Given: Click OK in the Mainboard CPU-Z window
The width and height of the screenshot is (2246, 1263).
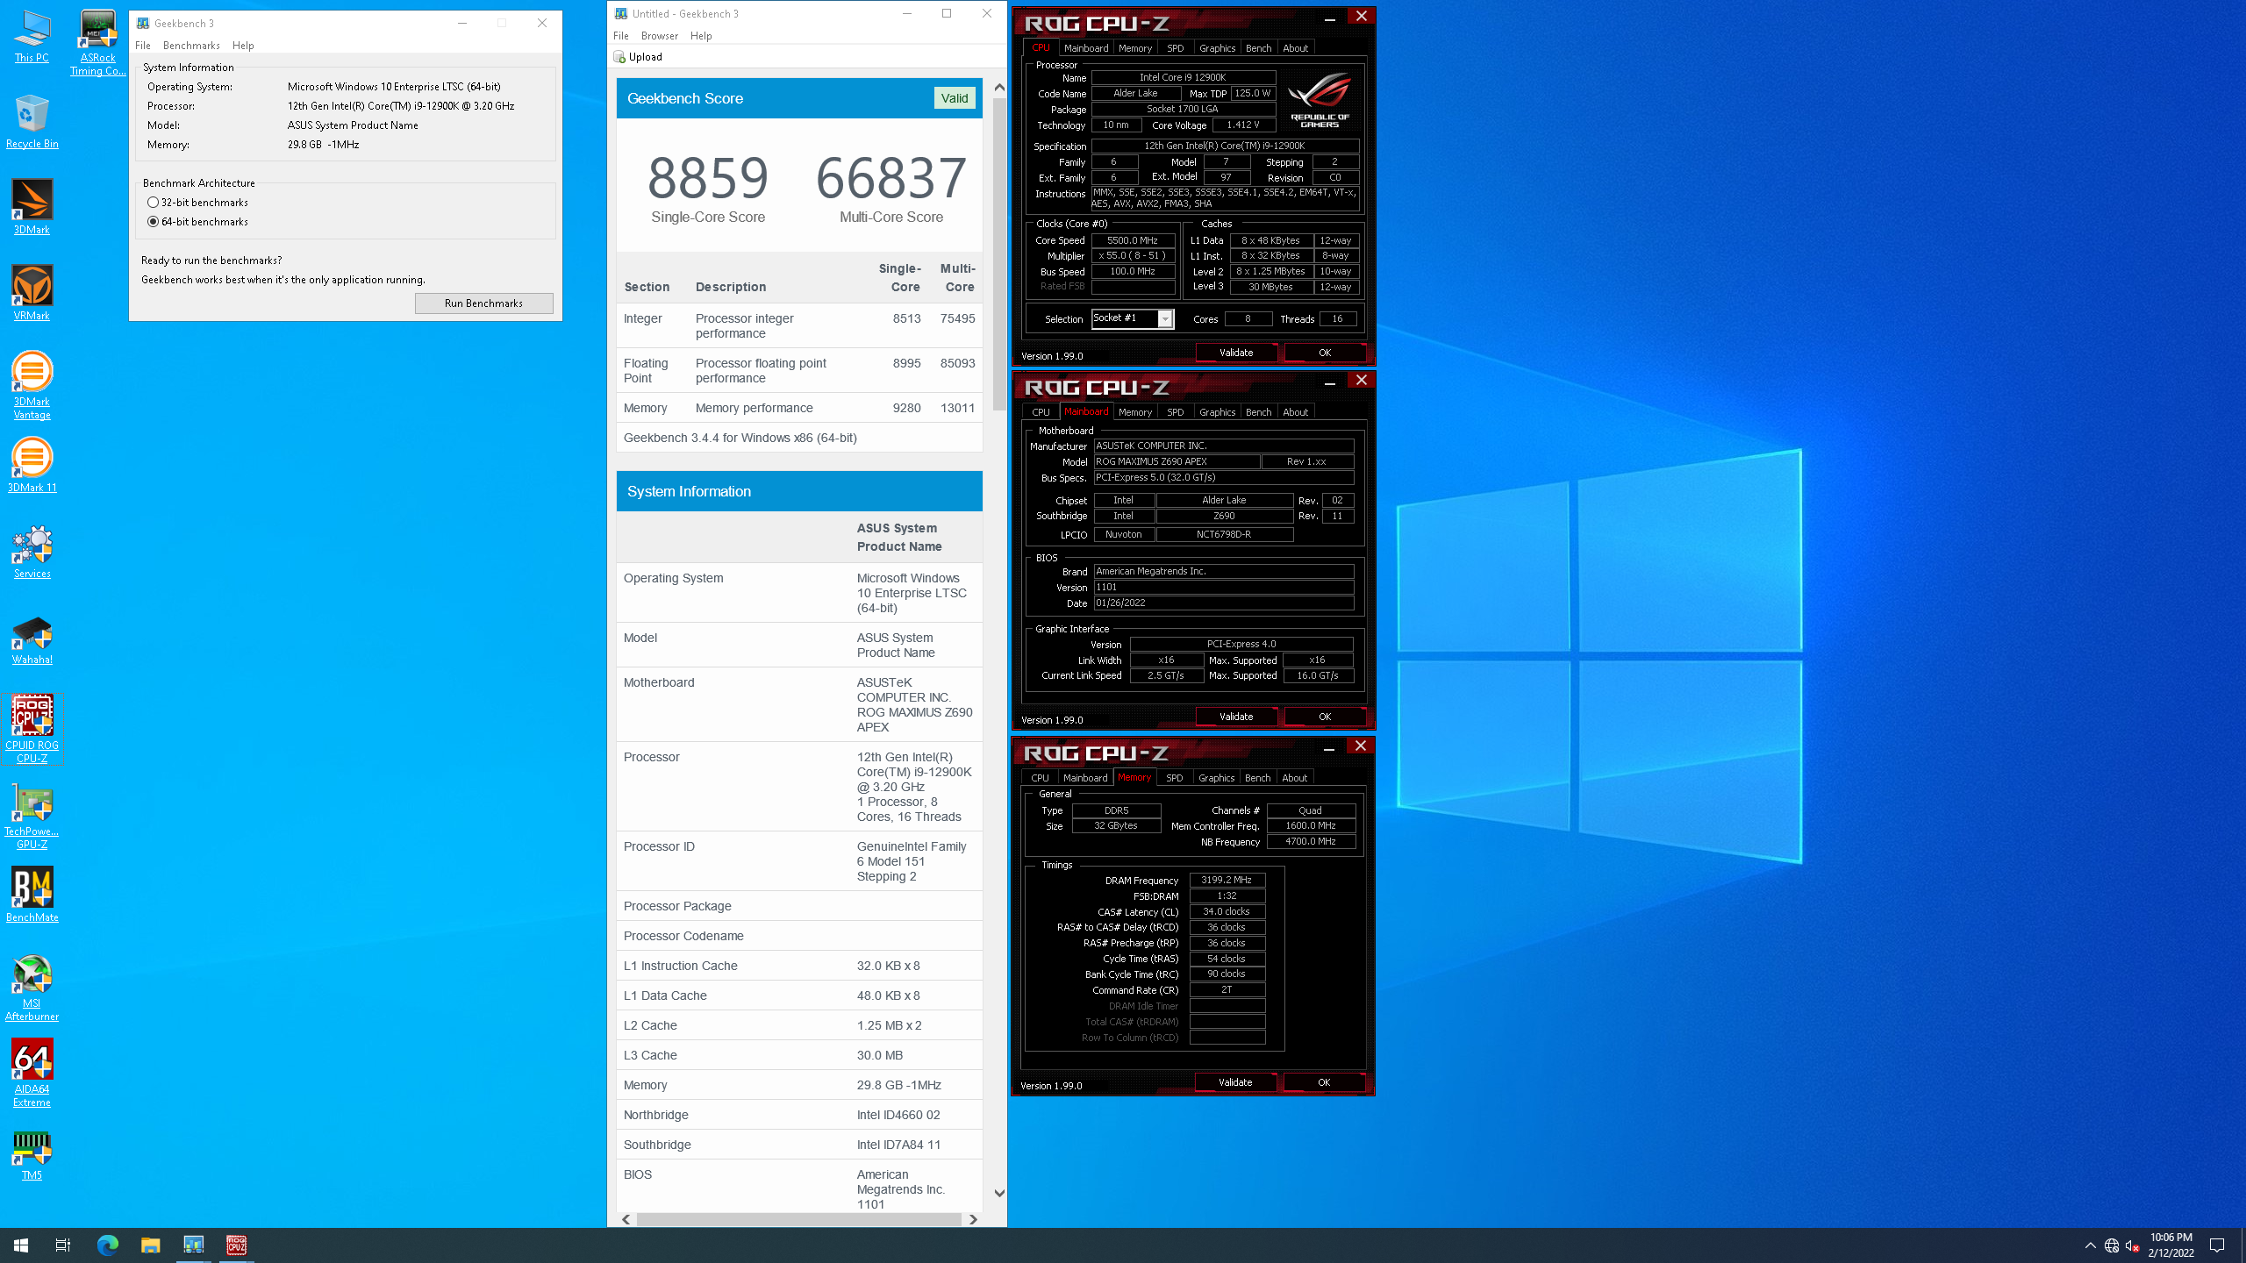Looking at the screenshot, I should click(x=1325, y=717).
